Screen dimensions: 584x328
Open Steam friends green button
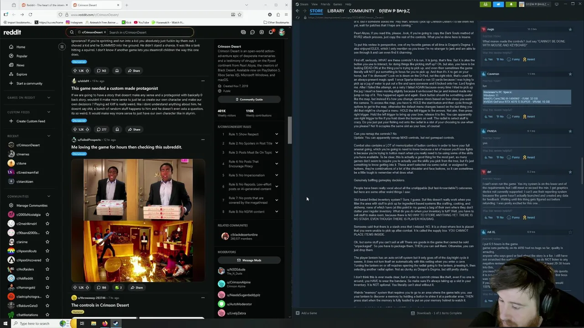(485, 4)
